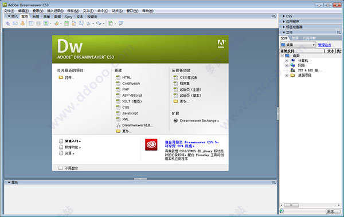
Task: Open the 帮助(H) menu
Action: coord(148,11)
